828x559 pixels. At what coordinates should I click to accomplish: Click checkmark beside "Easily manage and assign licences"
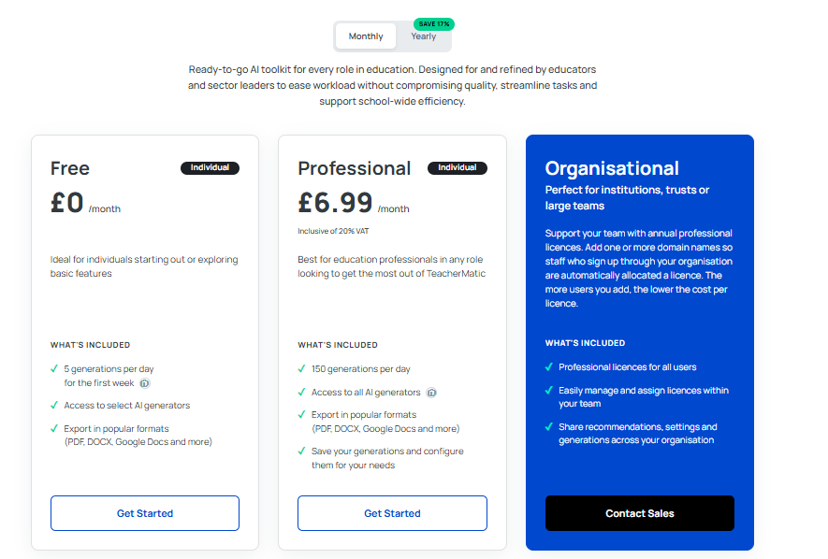coord(549,391)
